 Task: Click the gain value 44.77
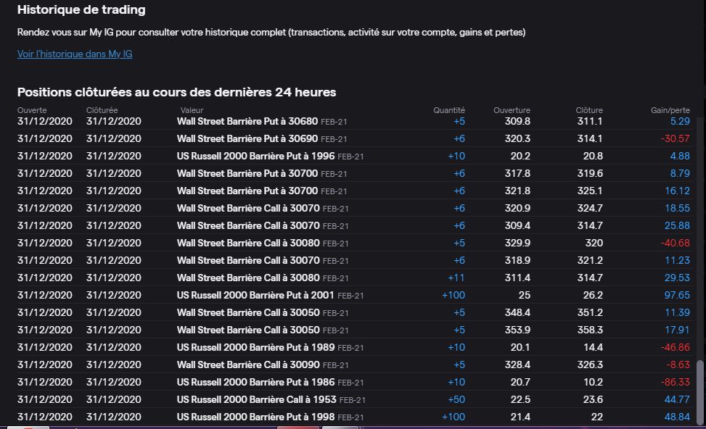pyautogui.click(x=677, y=399)
